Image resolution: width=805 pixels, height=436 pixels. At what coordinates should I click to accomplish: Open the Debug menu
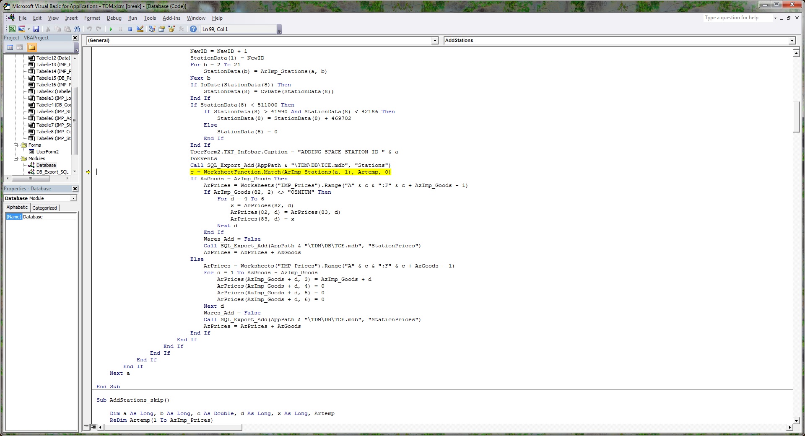coord(114,18)
